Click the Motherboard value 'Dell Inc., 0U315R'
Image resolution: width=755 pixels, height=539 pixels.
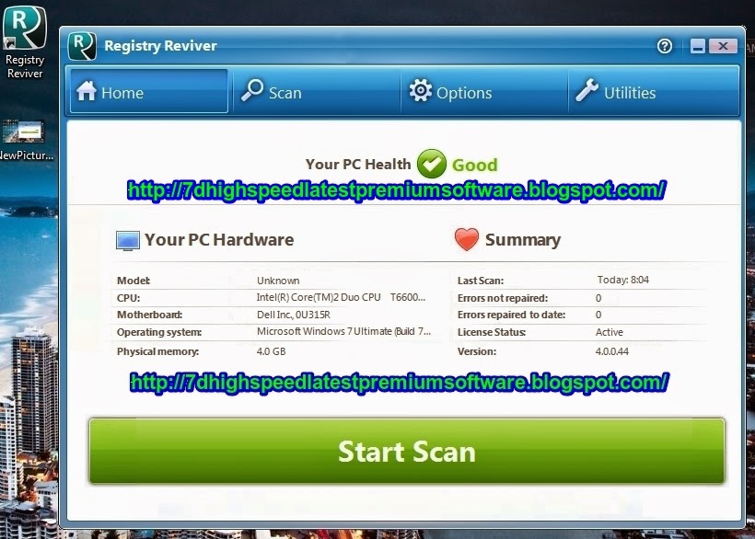click(293, 315)
